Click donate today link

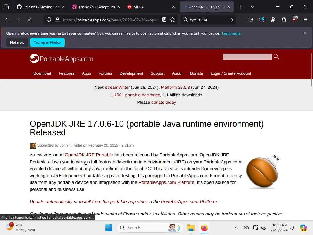click(x=164, y=102)
